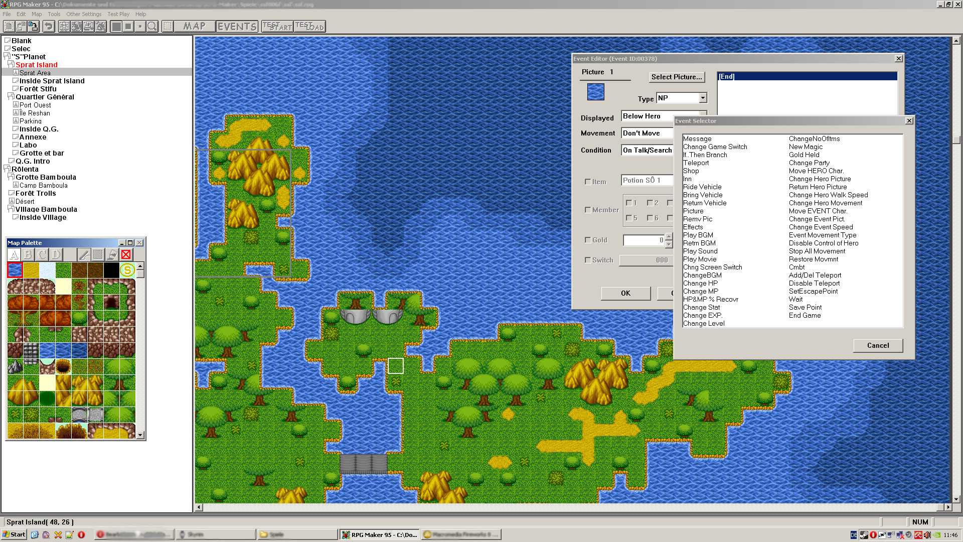Open the Type NP dropdown

point(703,98)
